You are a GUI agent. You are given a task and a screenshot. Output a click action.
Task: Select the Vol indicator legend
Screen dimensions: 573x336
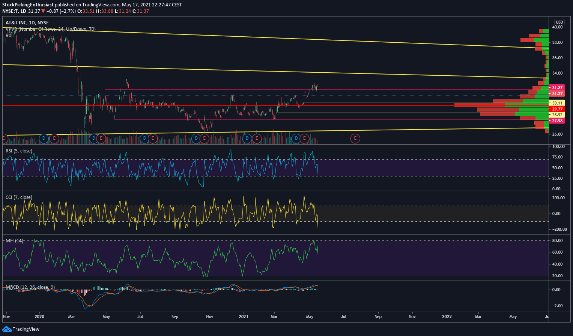(x=9, y=36)
